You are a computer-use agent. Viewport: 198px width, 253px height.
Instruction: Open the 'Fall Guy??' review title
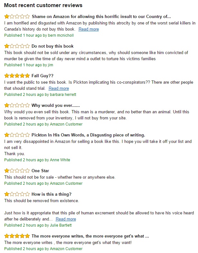point(42,76)
